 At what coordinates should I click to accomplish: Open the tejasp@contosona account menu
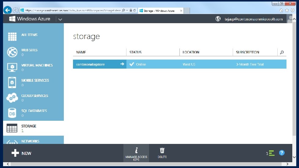coord(253,19)
